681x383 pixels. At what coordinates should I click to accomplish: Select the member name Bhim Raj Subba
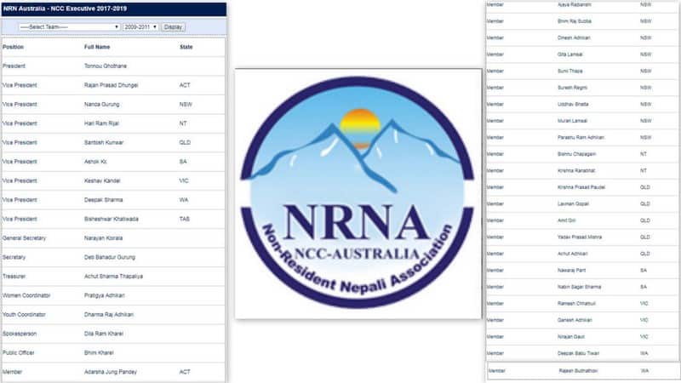coord(574,20)
